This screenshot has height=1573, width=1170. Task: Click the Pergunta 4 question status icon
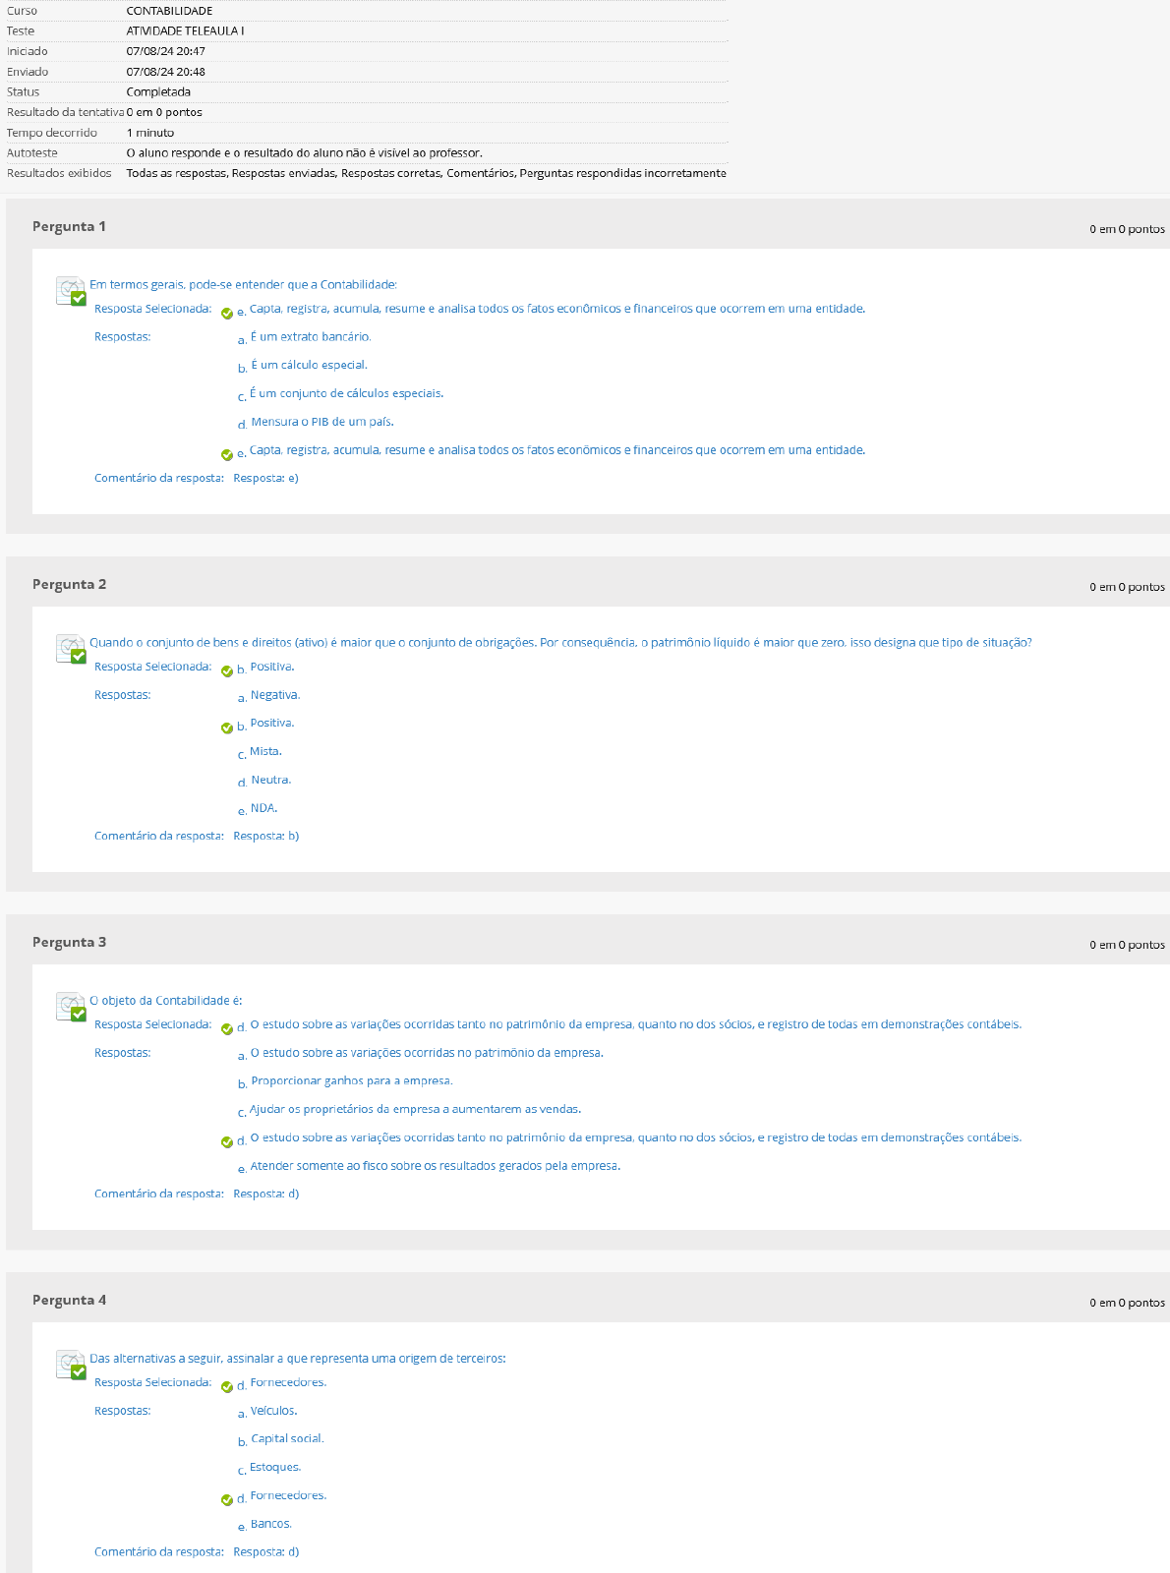pos(71,1365)
